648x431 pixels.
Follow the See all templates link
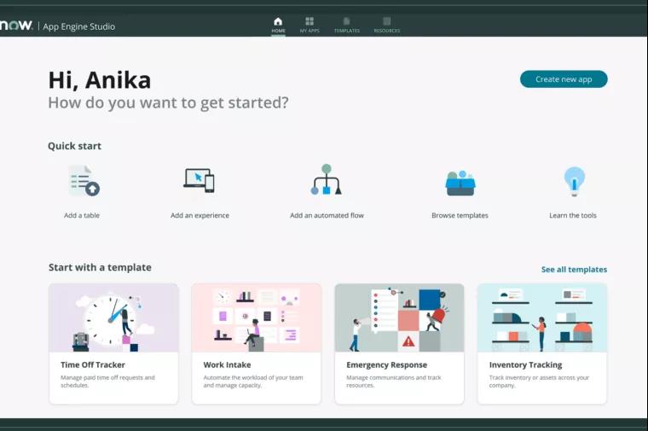tap(574, 270)
